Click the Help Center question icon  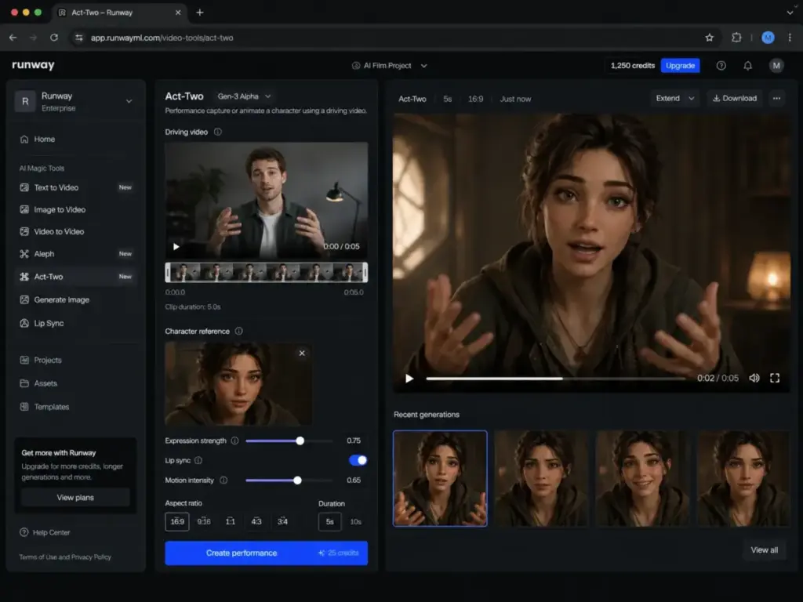(24, 532)
